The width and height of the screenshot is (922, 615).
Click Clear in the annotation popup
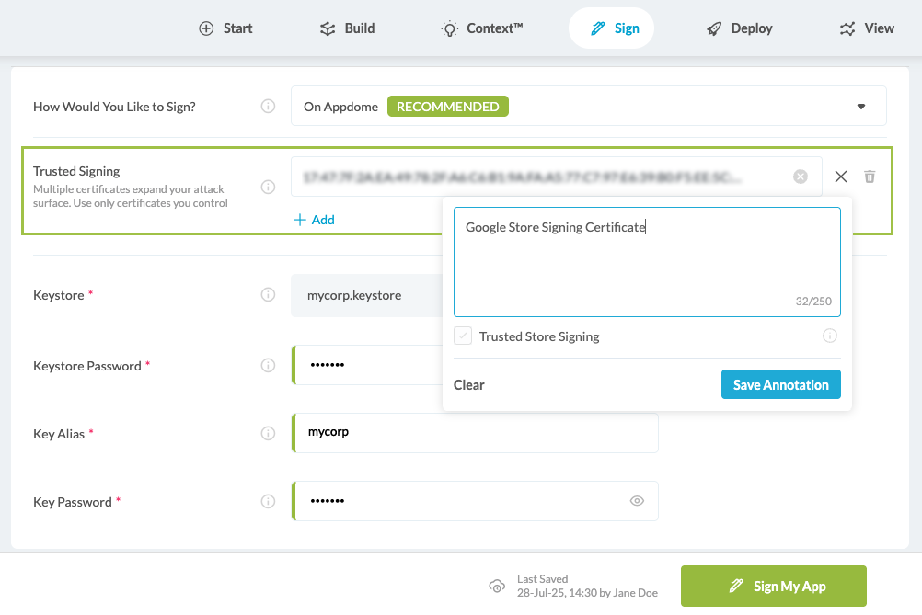pos(469,385)
